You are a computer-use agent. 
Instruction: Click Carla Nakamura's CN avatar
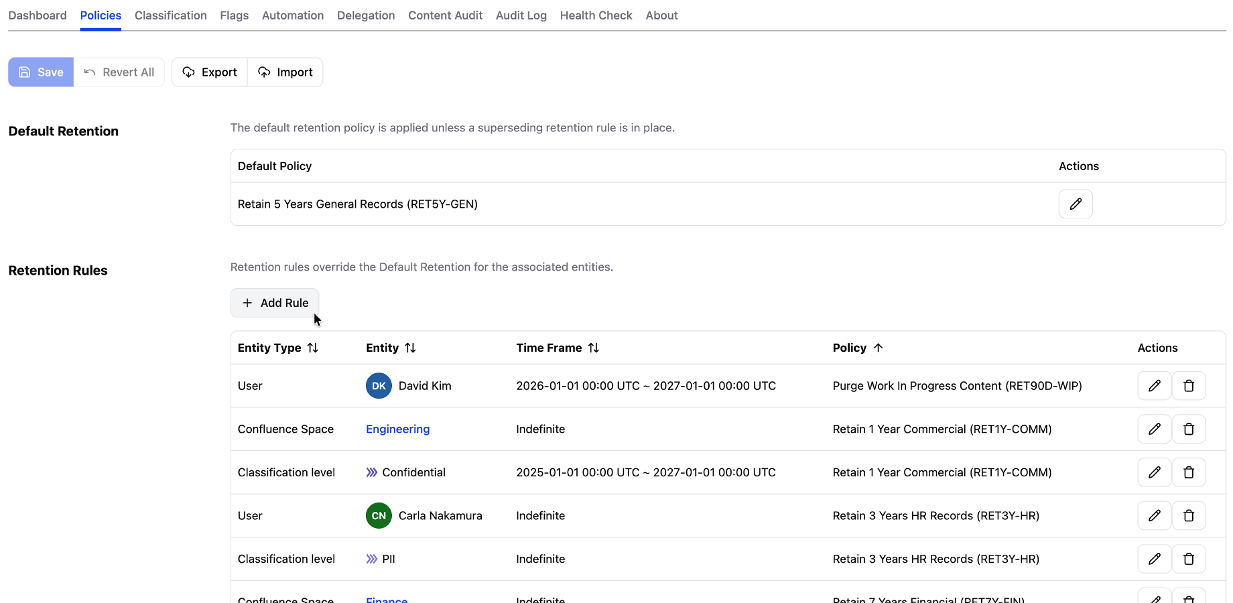click(x=379, y=515)
